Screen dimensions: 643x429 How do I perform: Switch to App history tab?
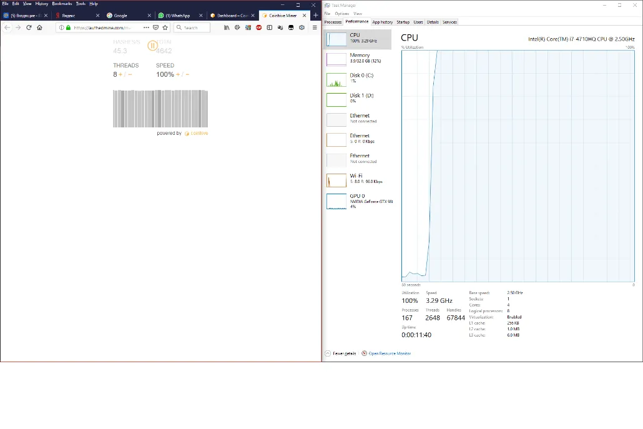point(382,22)
